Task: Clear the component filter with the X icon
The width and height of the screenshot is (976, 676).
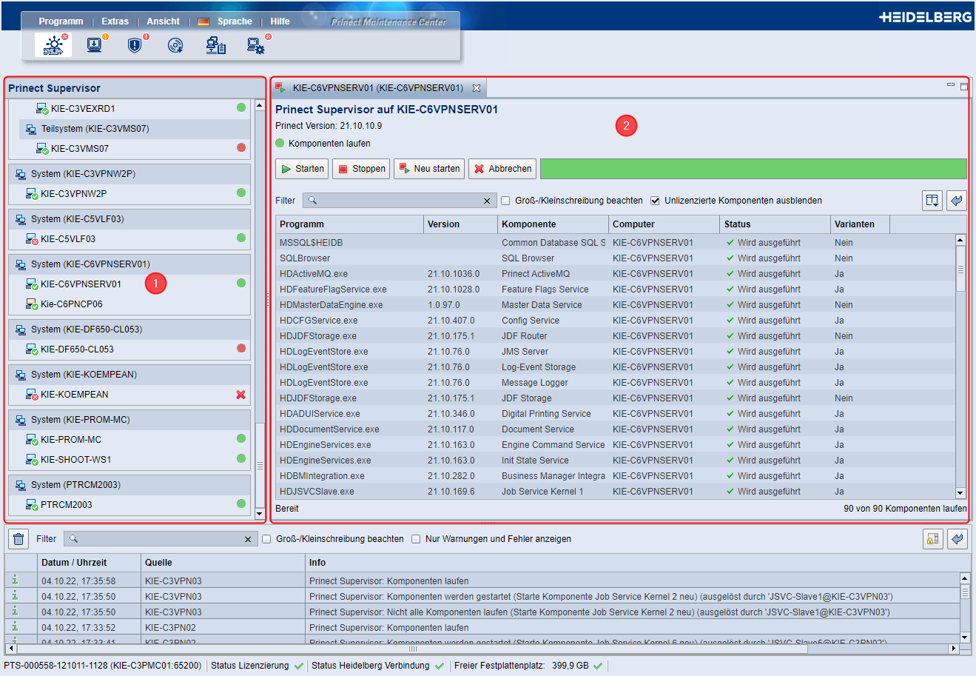Action: [487, 201]
